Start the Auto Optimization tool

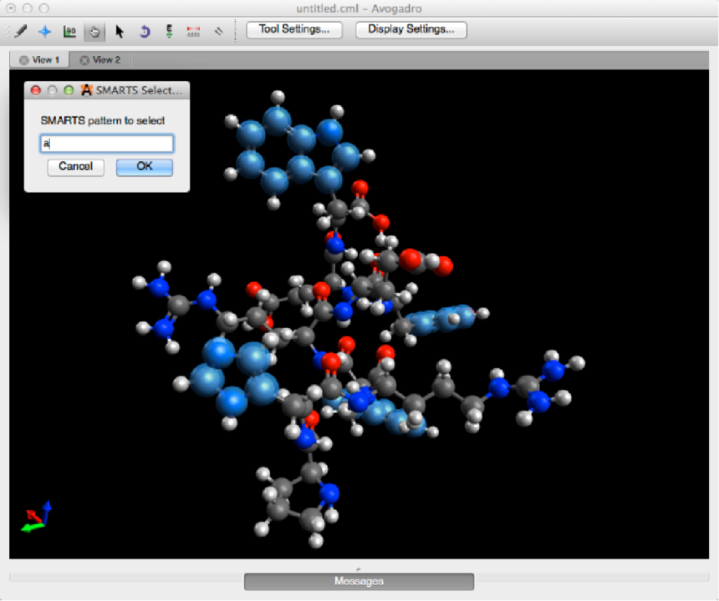tap(169, 32)
